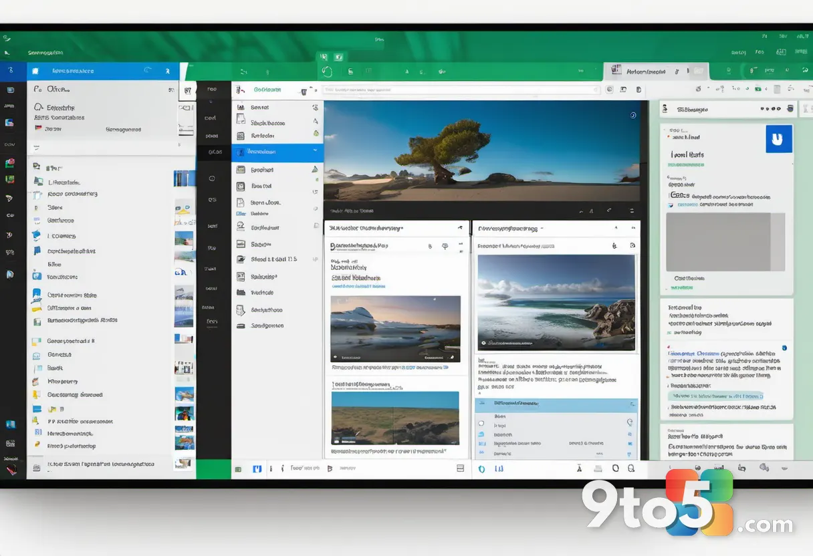Viewport: 813px width, 556px height.
Task: Open the large tree landscape photo
Action: [x=482, y=151]
